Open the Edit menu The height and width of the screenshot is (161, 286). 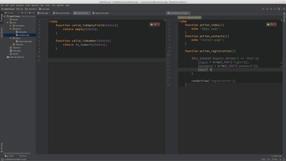[x=7, y=5]
